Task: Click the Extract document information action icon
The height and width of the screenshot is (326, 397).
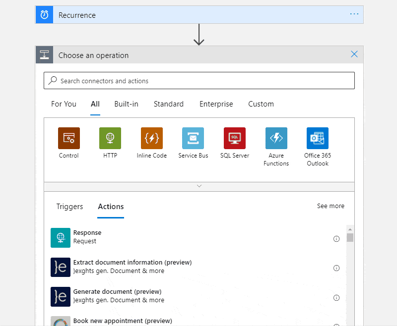Action: point(61,267)
